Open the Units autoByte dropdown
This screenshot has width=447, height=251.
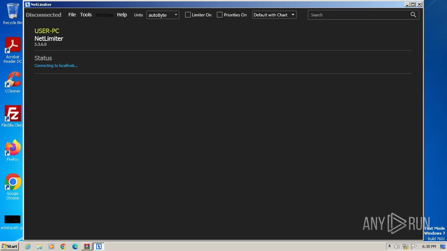point(163,15)
